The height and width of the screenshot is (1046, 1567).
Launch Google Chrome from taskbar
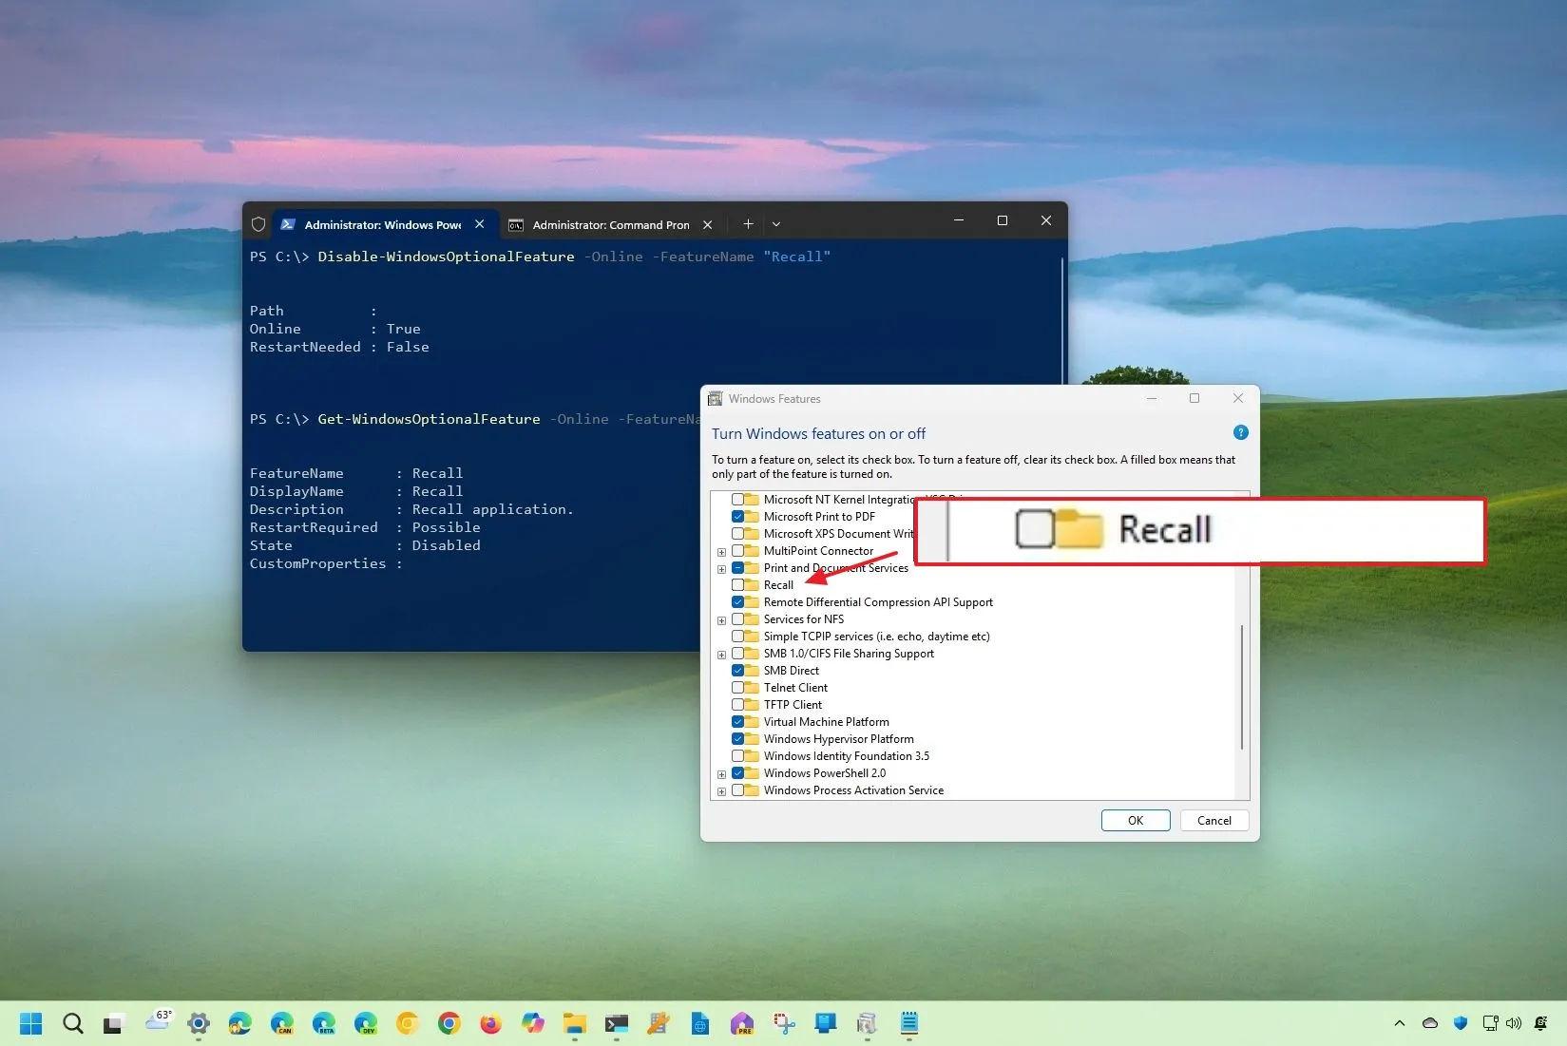pos(449,1023)
